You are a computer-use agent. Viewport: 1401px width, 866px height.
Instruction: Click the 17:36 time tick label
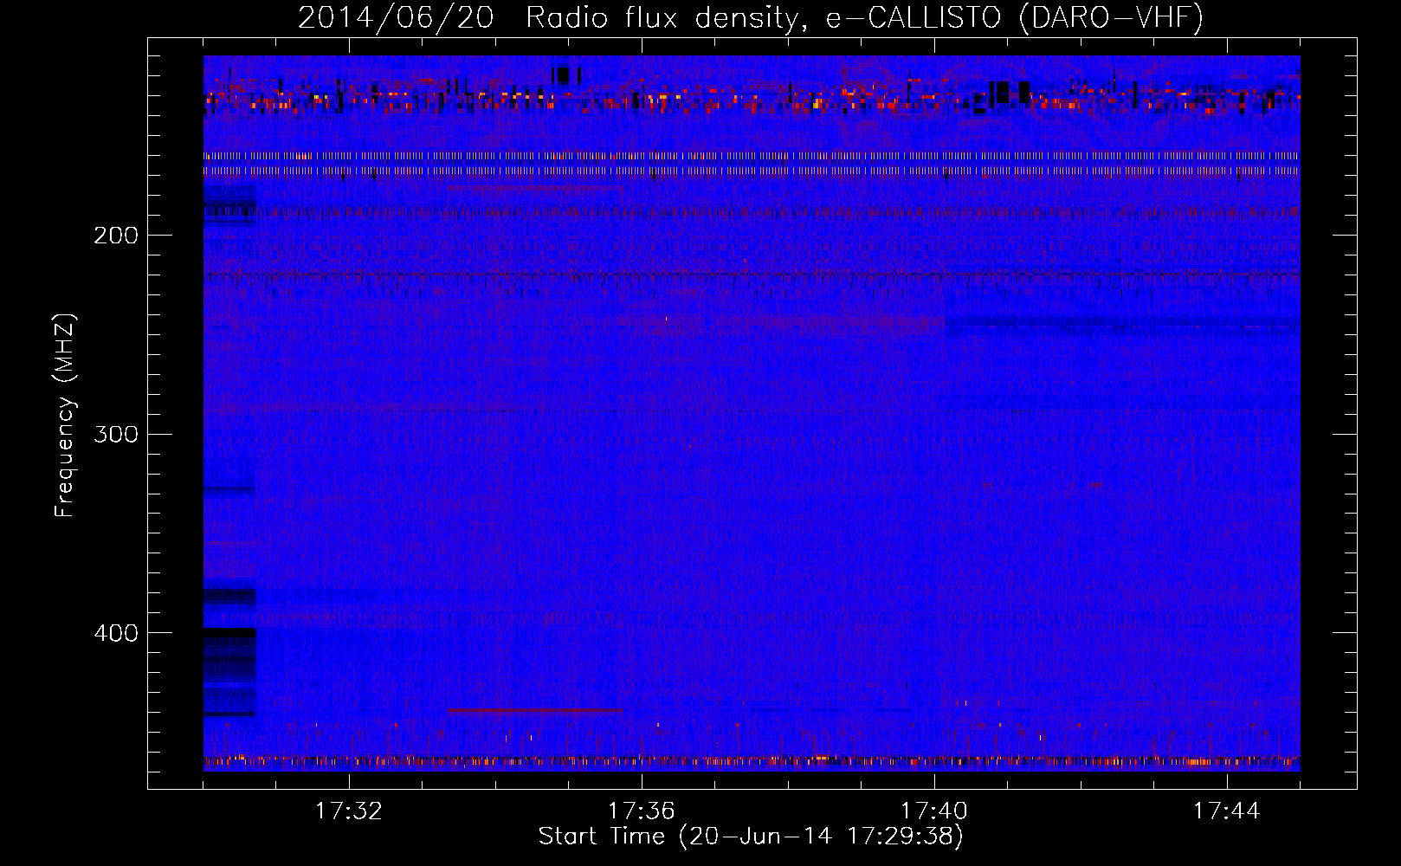[x=641, y=811]
